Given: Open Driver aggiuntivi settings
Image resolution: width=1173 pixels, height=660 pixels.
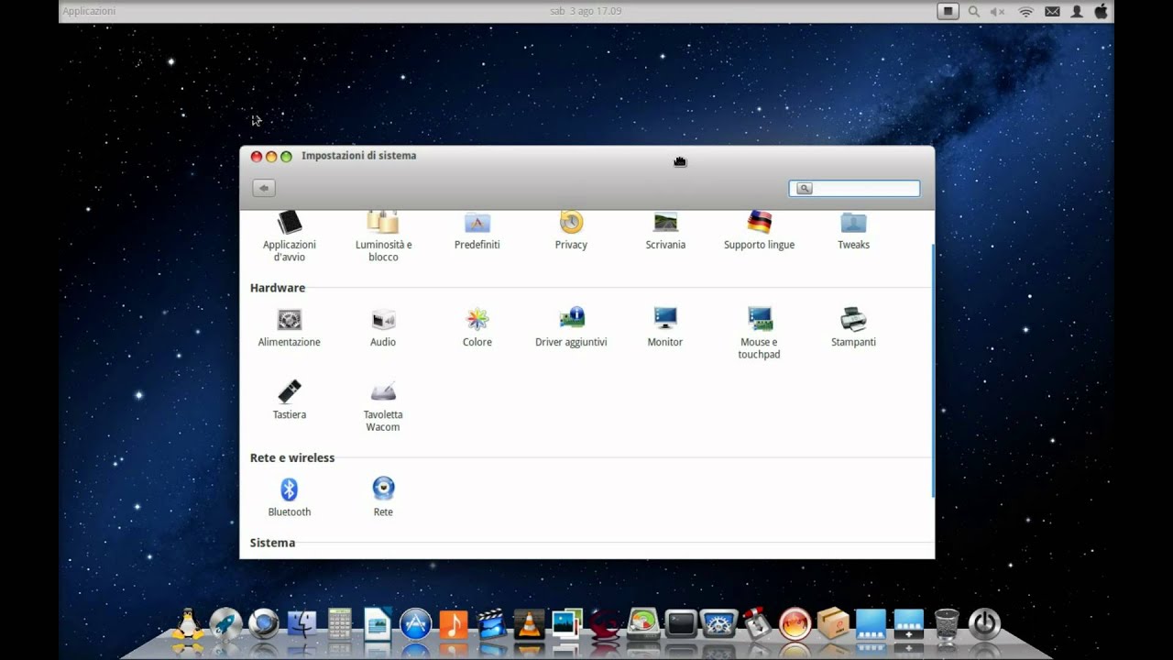Looking at the screenshot, I should point(571,328).
